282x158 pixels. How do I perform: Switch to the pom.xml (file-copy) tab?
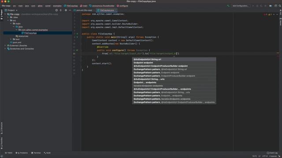[x=83, y=11]
